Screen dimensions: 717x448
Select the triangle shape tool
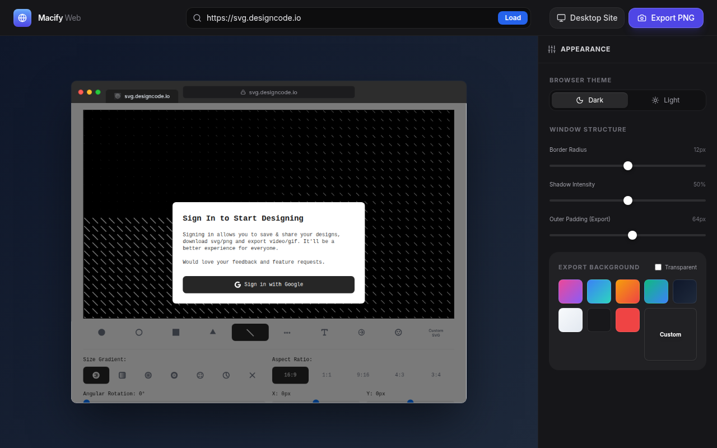click(x=213, y=332)
